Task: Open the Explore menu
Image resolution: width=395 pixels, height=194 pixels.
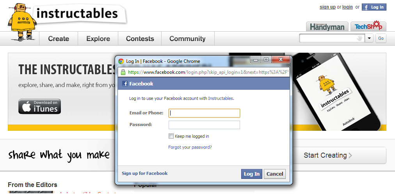Action: pyautogui.click(x=98, y=39)
